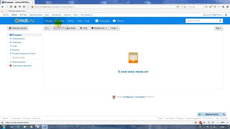Image resolution: width=230 pixels, height=129 pixels.
Task: Open search engine selector next to Yandex
Action: point(185,7)
